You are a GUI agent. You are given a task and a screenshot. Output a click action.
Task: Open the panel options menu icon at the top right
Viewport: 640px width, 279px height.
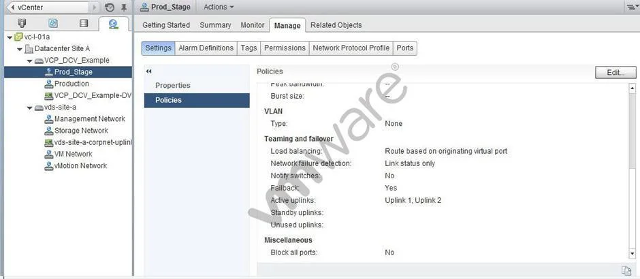[633, 7]
